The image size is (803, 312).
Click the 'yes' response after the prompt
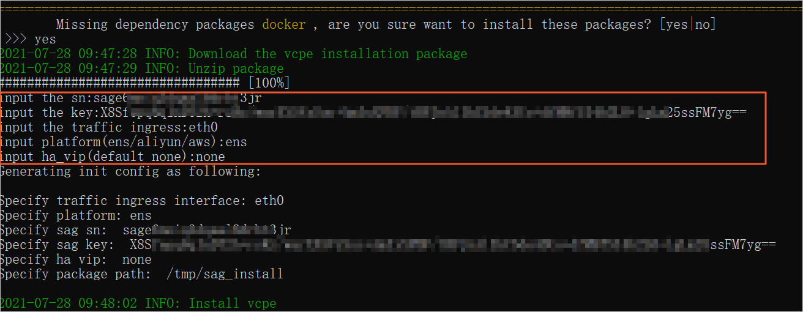[x=45, y=39]
